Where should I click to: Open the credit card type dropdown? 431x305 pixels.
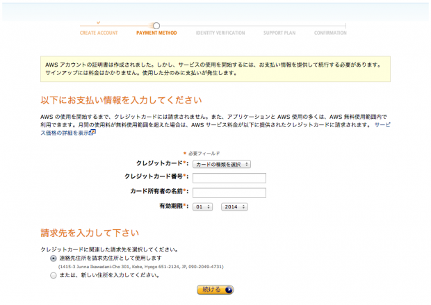222,165
